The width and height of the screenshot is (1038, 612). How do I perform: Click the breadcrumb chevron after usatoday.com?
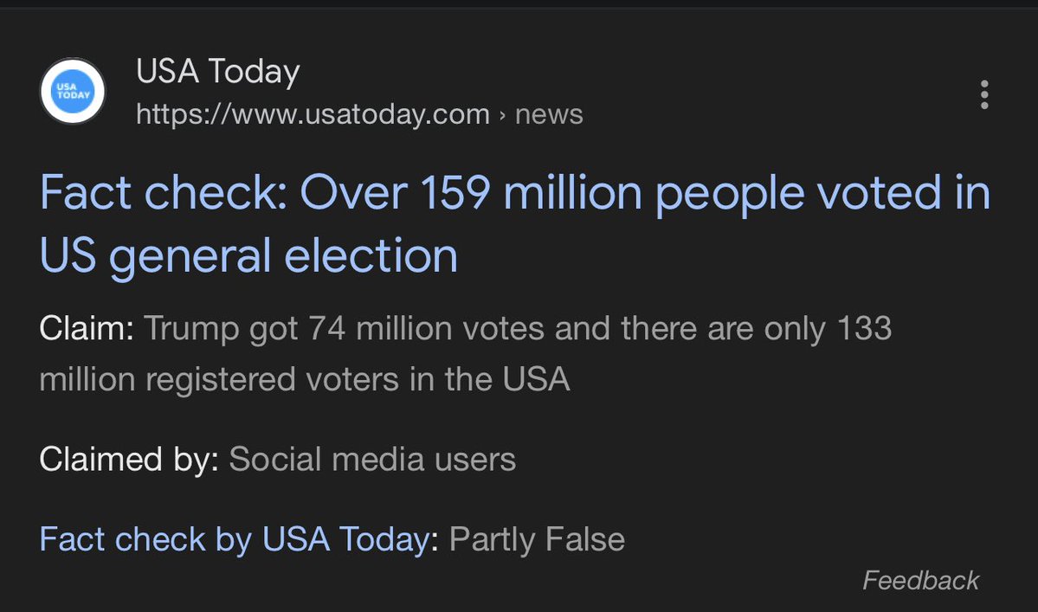point(503,115)
